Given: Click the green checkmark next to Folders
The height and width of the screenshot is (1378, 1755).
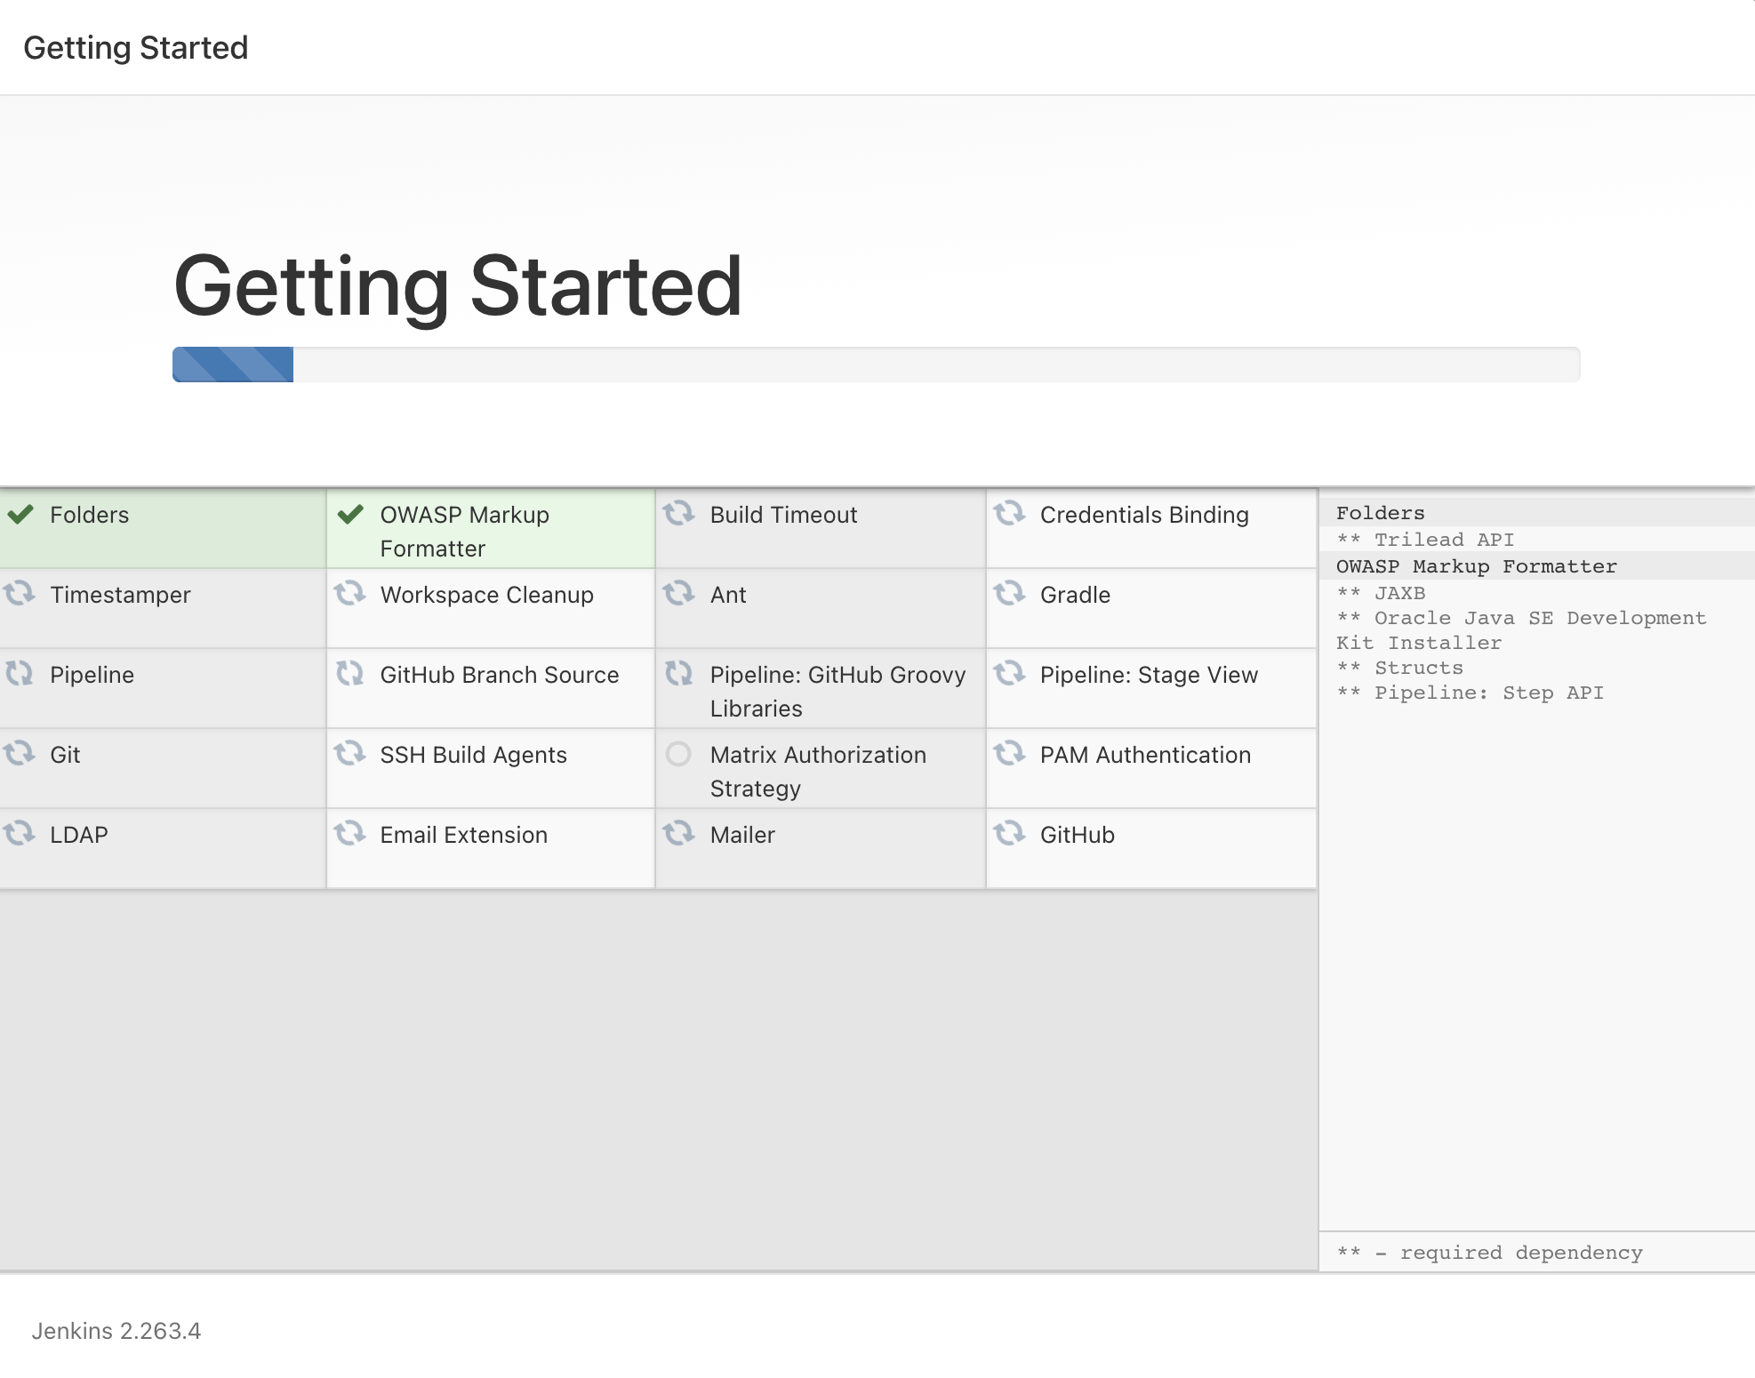Looking at the screenshot, I should tap(20, 514).
